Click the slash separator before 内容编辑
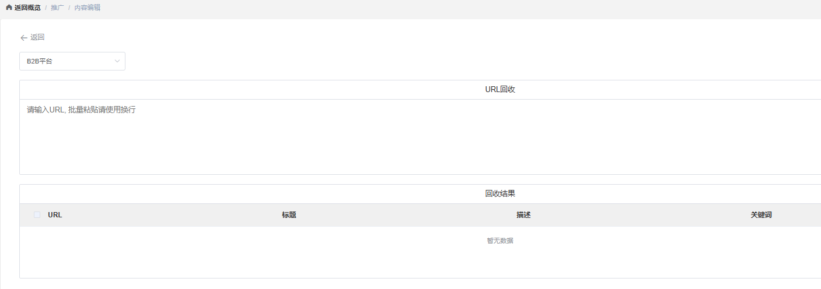Screen dimensions: 821x289 tap(69, 8)
